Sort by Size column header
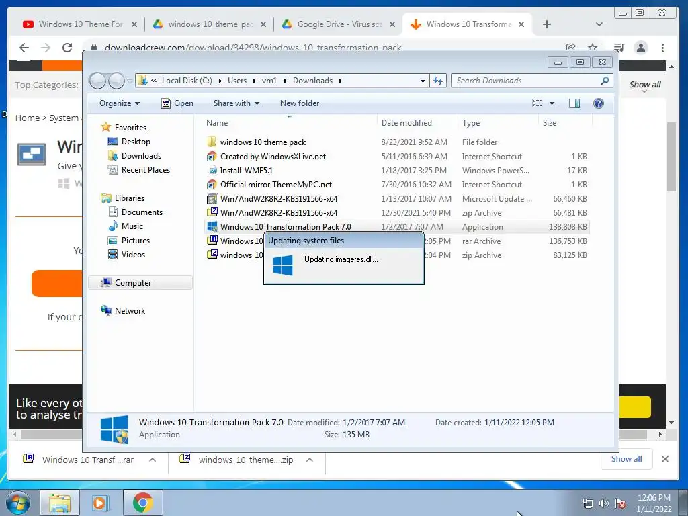688x516 pixels. 565,123
